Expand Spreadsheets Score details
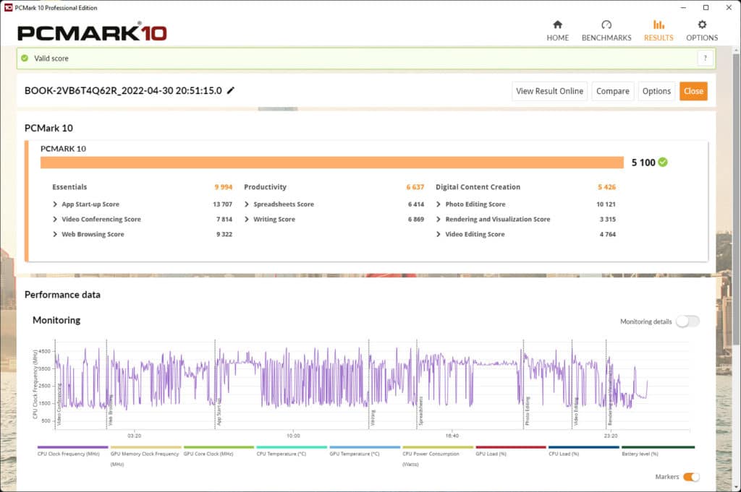 point(247,204)
